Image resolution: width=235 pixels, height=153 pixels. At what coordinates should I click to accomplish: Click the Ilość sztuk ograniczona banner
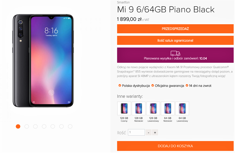click(175, 40)
